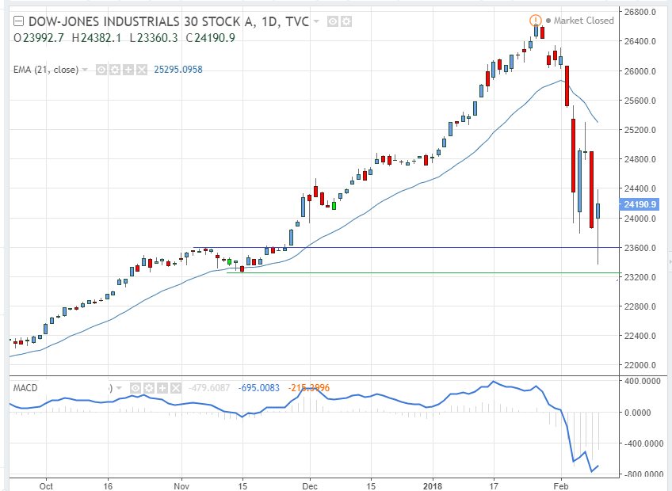
Task: Select the green horizontal support line
Action: point(423,272)
